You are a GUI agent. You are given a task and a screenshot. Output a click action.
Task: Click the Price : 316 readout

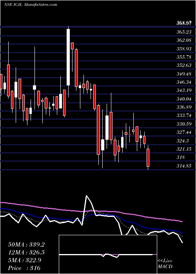pyautogui.click(x=24, y=268)
